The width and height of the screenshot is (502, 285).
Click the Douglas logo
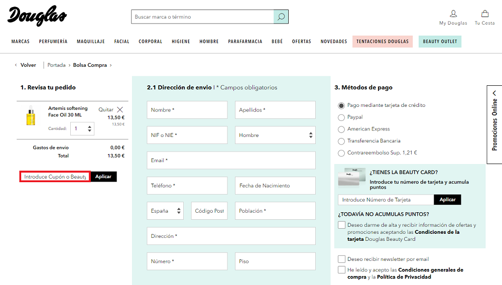pos(37,17)
